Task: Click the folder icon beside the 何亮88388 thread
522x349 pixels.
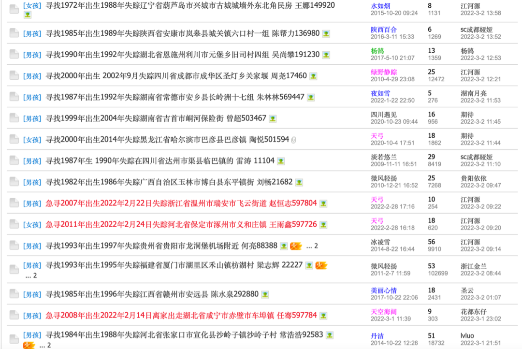Action: coord(14,246)
